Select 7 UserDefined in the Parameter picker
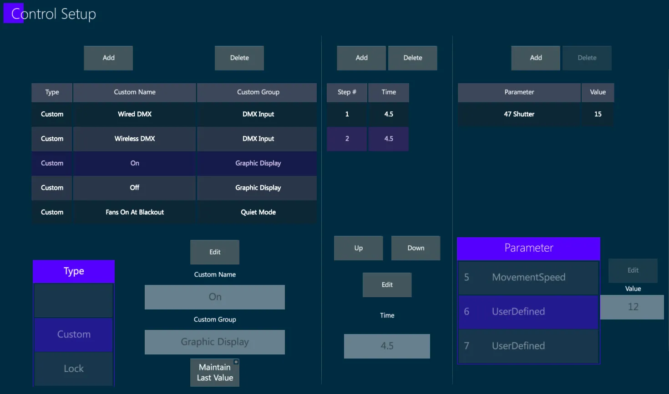Screen dimensions: 669x394 pos(528,346)
